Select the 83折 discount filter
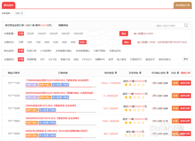Viewport: 195px width, 141px height. point(56,42)
